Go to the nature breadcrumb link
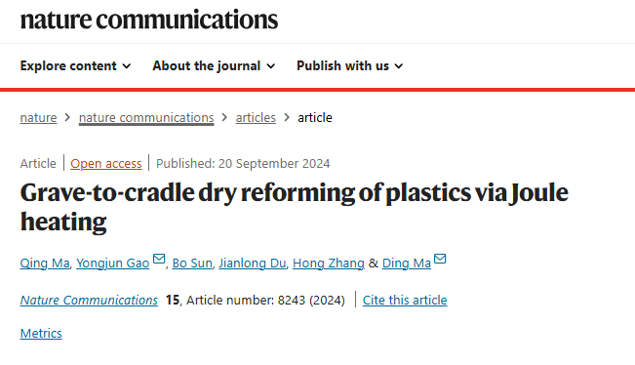This screenshot has width=635, height=365. pyautogui.click(x=38, y=117)
